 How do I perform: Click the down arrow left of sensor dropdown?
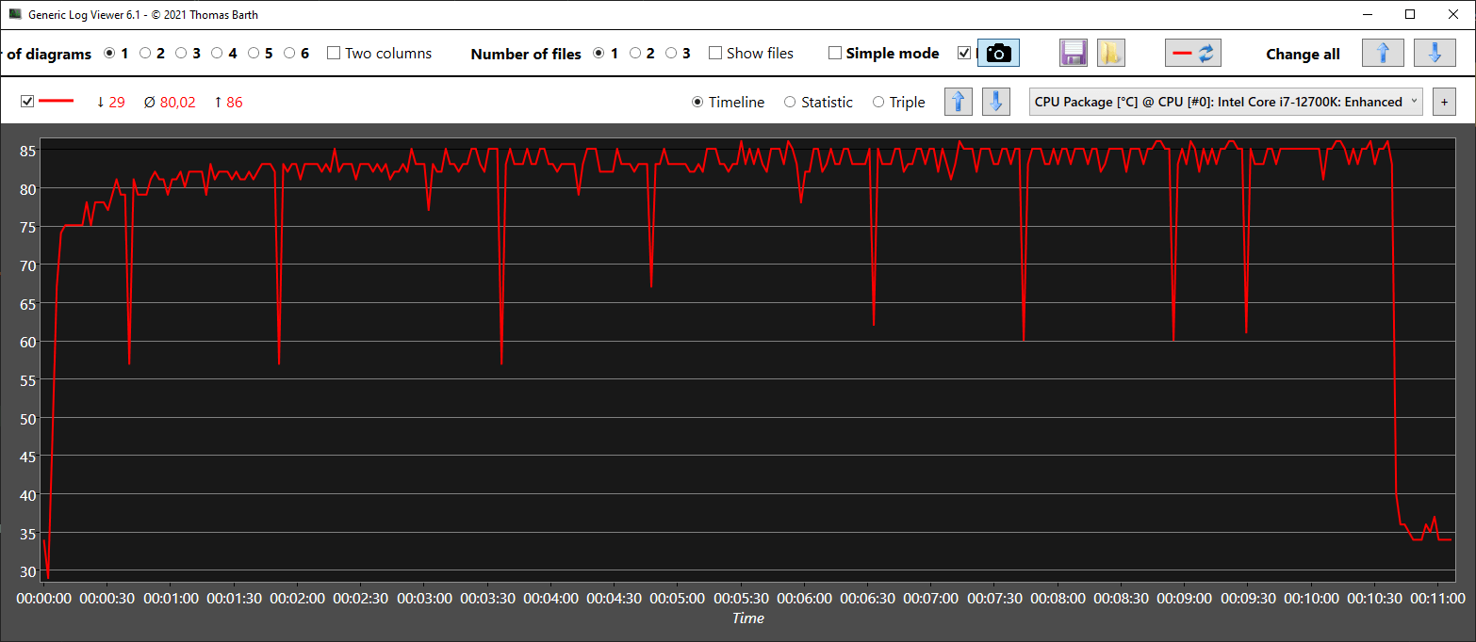tap(996, 102)
